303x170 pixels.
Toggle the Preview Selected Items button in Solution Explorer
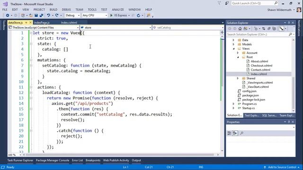point(281,29)
